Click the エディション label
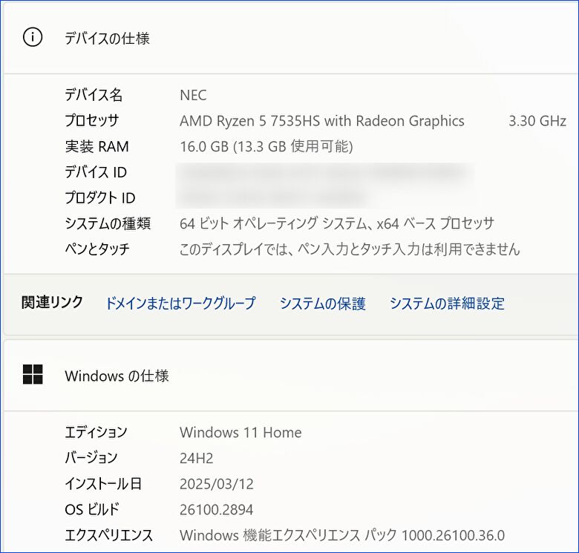579x553 pixels. (x=96, y=432)
